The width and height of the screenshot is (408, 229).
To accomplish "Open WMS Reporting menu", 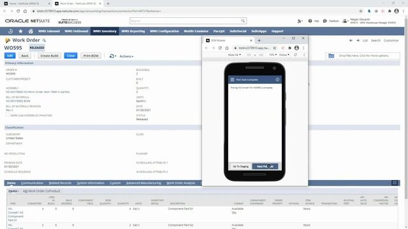I will (x=133, y=31).
